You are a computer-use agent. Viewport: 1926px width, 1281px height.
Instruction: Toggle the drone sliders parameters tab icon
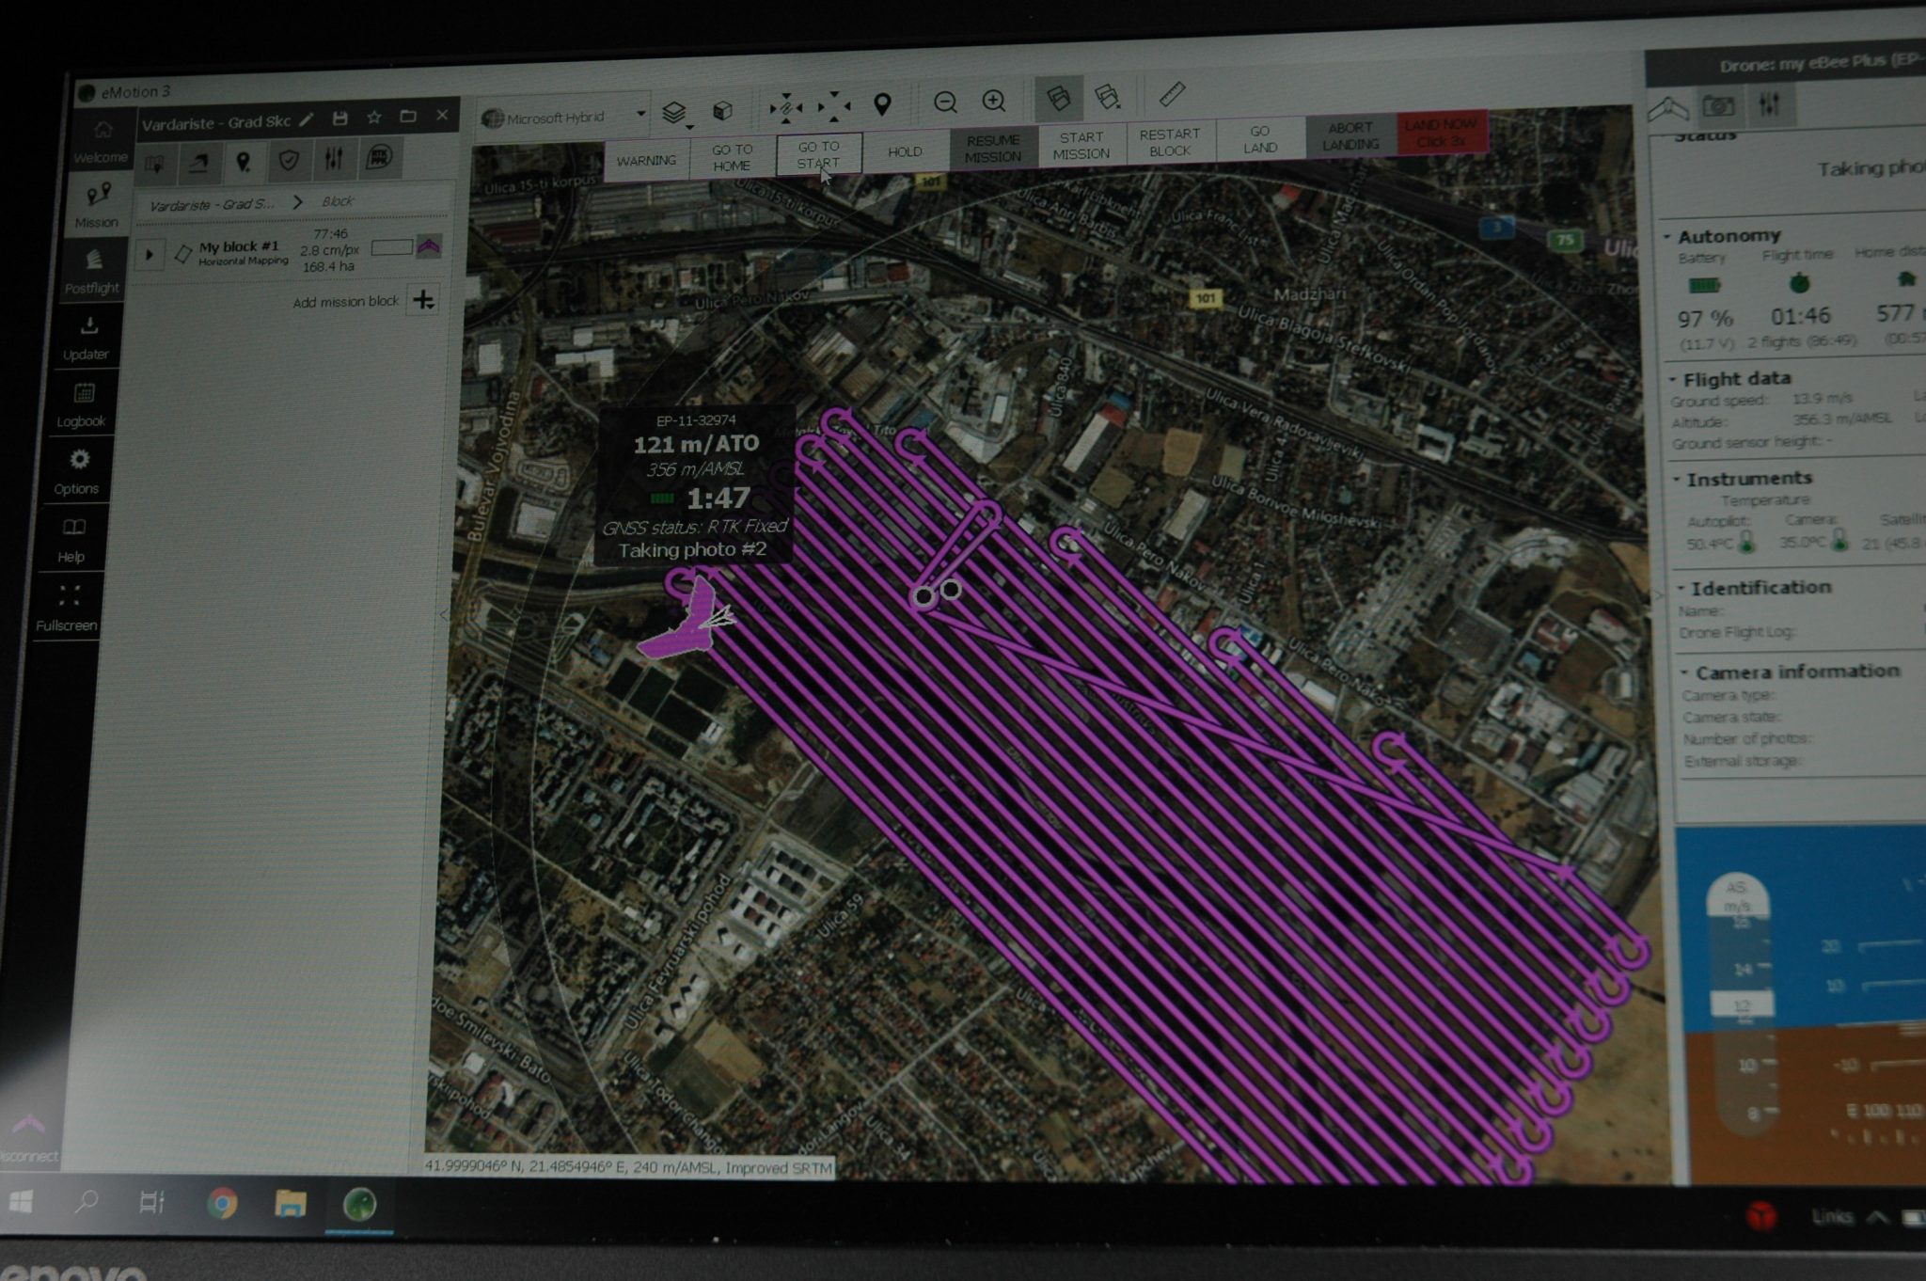coord(1770,105)
